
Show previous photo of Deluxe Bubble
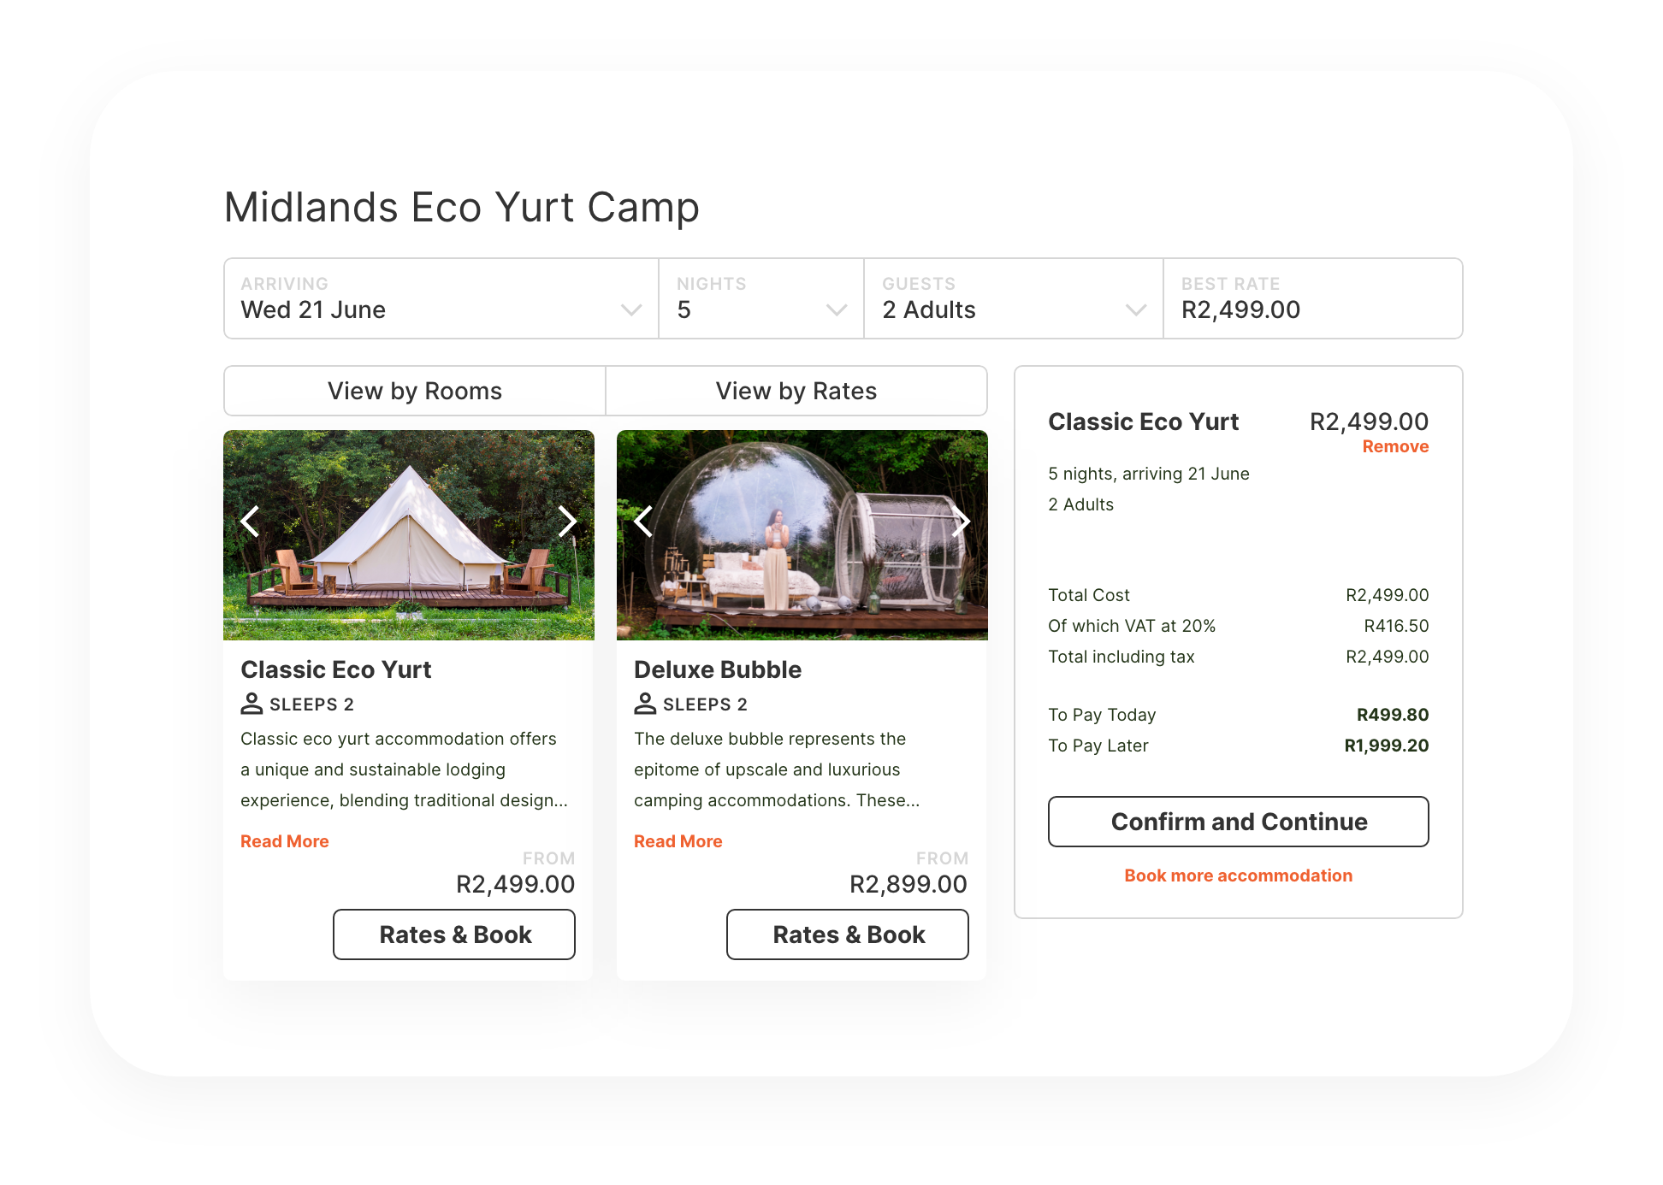(643, 521)
